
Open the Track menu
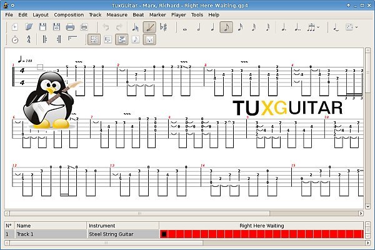(x=95, y=15)
